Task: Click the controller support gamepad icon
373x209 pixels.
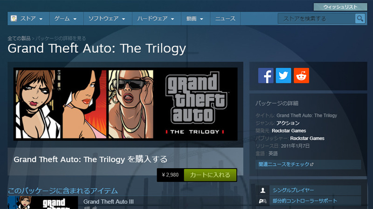Action: point(263,201)
